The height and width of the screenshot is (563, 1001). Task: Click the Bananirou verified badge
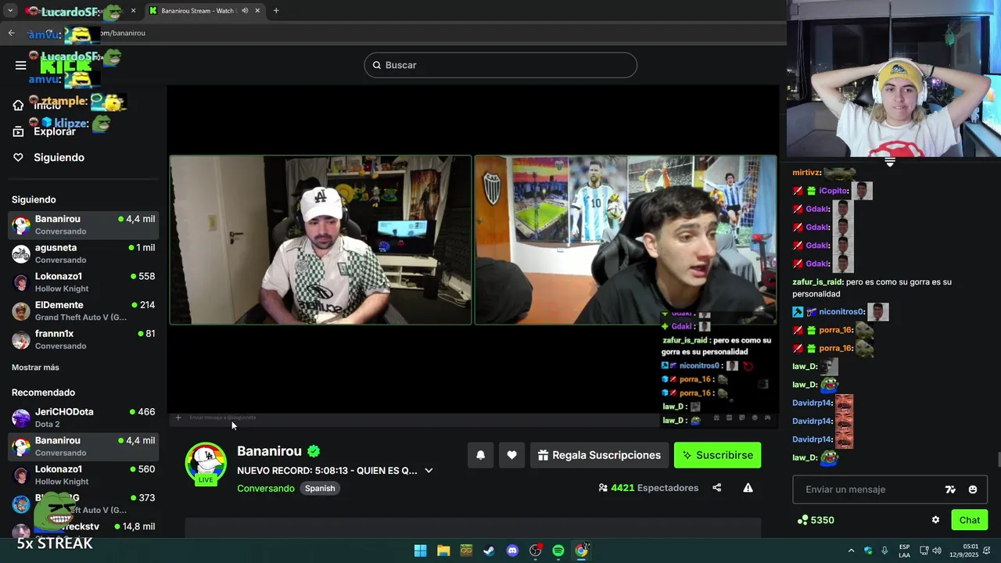click(x=314, y=451)
